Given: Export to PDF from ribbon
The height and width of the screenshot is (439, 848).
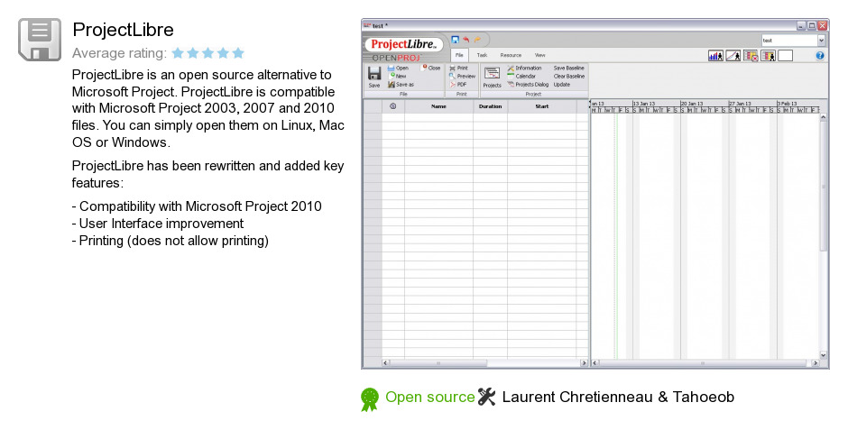Looking at the screenshot, I should 457,85.
